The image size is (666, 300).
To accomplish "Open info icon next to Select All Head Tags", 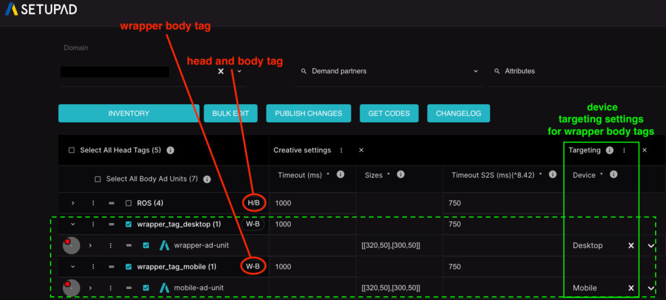I will [170, 150].
